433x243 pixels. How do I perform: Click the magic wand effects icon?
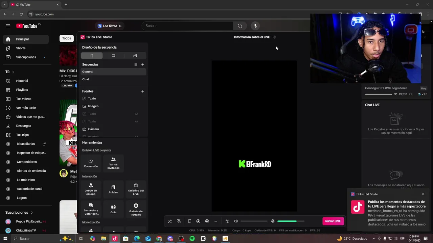coord(170,221)
